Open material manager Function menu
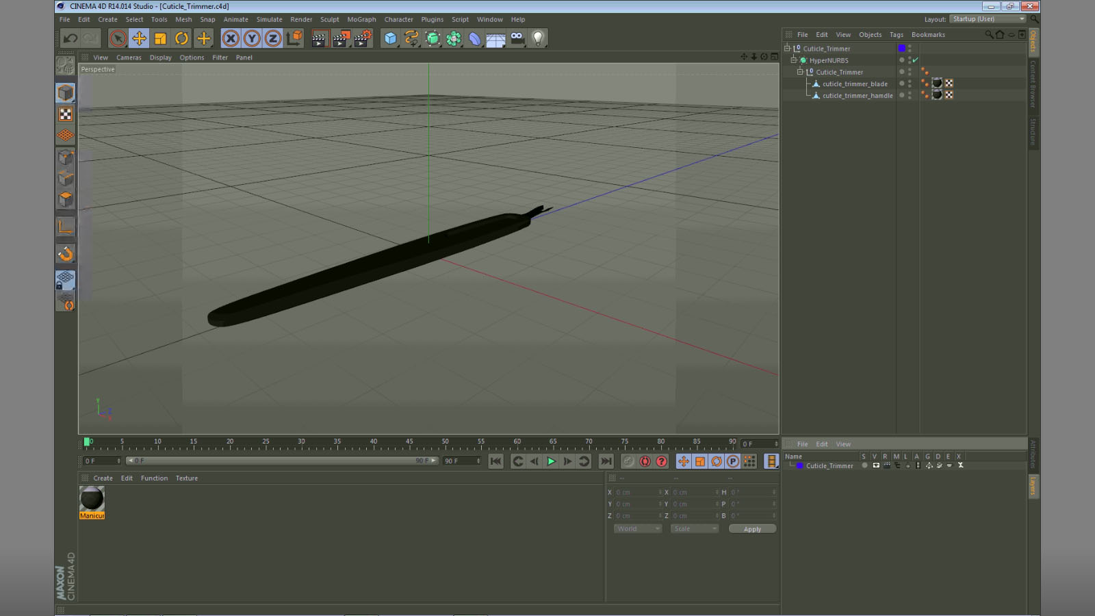The height and width of the screenshot is (616, 1095). [154, 478]
